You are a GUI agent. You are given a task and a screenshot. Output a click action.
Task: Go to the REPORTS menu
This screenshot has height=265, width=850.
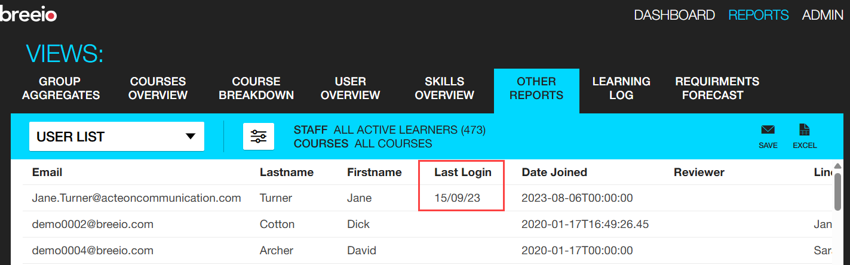[x=759, y=16]
